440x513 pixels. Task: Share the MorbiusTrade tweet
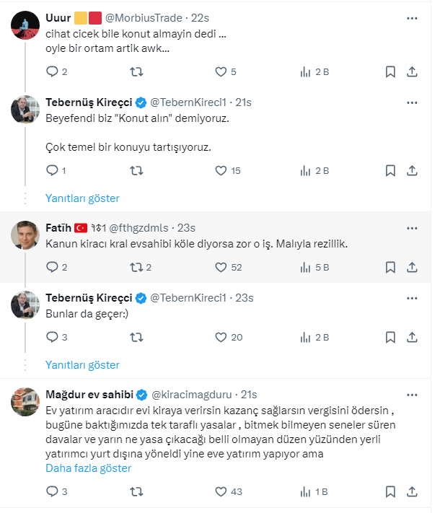pos(412,71)
